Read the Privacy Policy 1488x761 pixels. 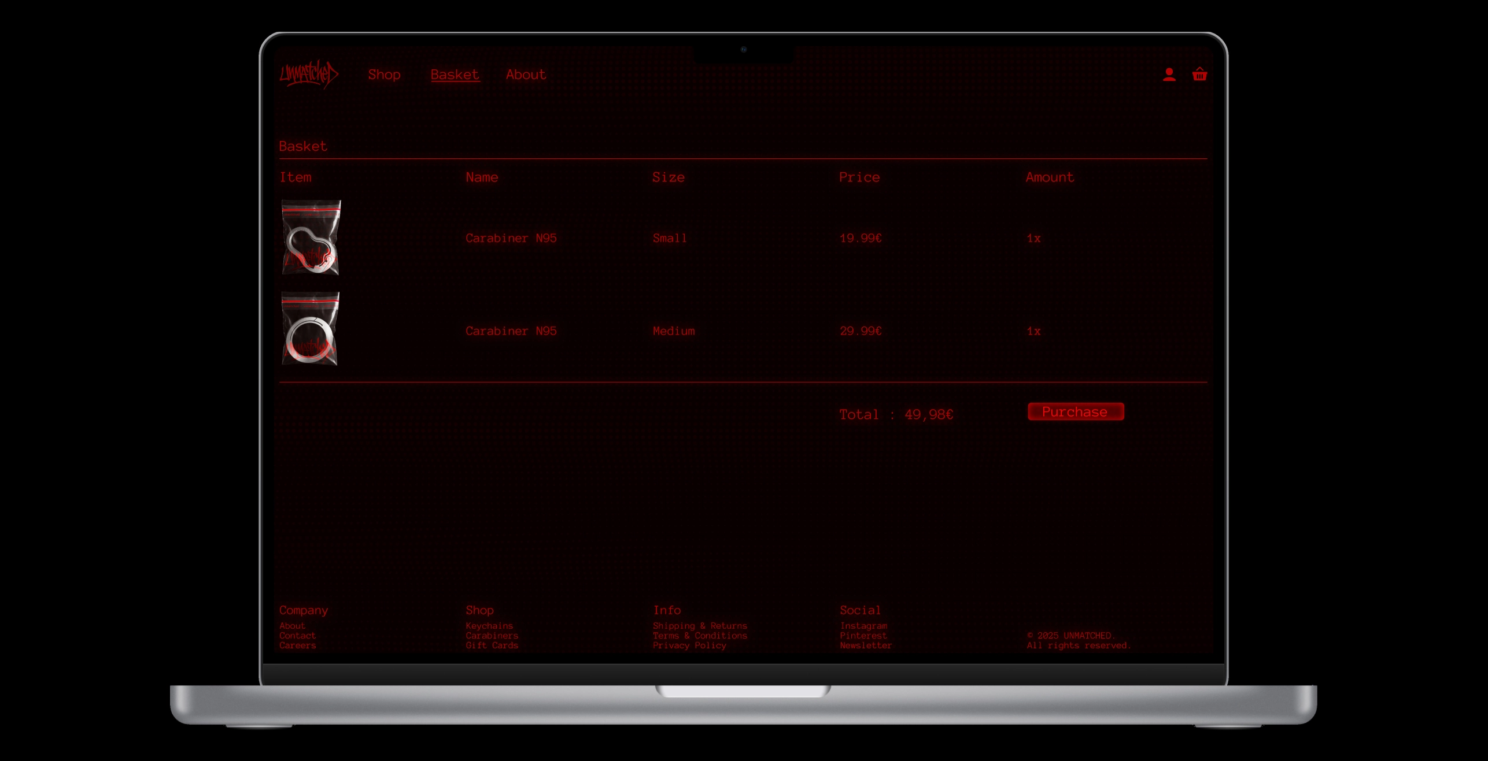pyautogui.click(x=689, y=645)
